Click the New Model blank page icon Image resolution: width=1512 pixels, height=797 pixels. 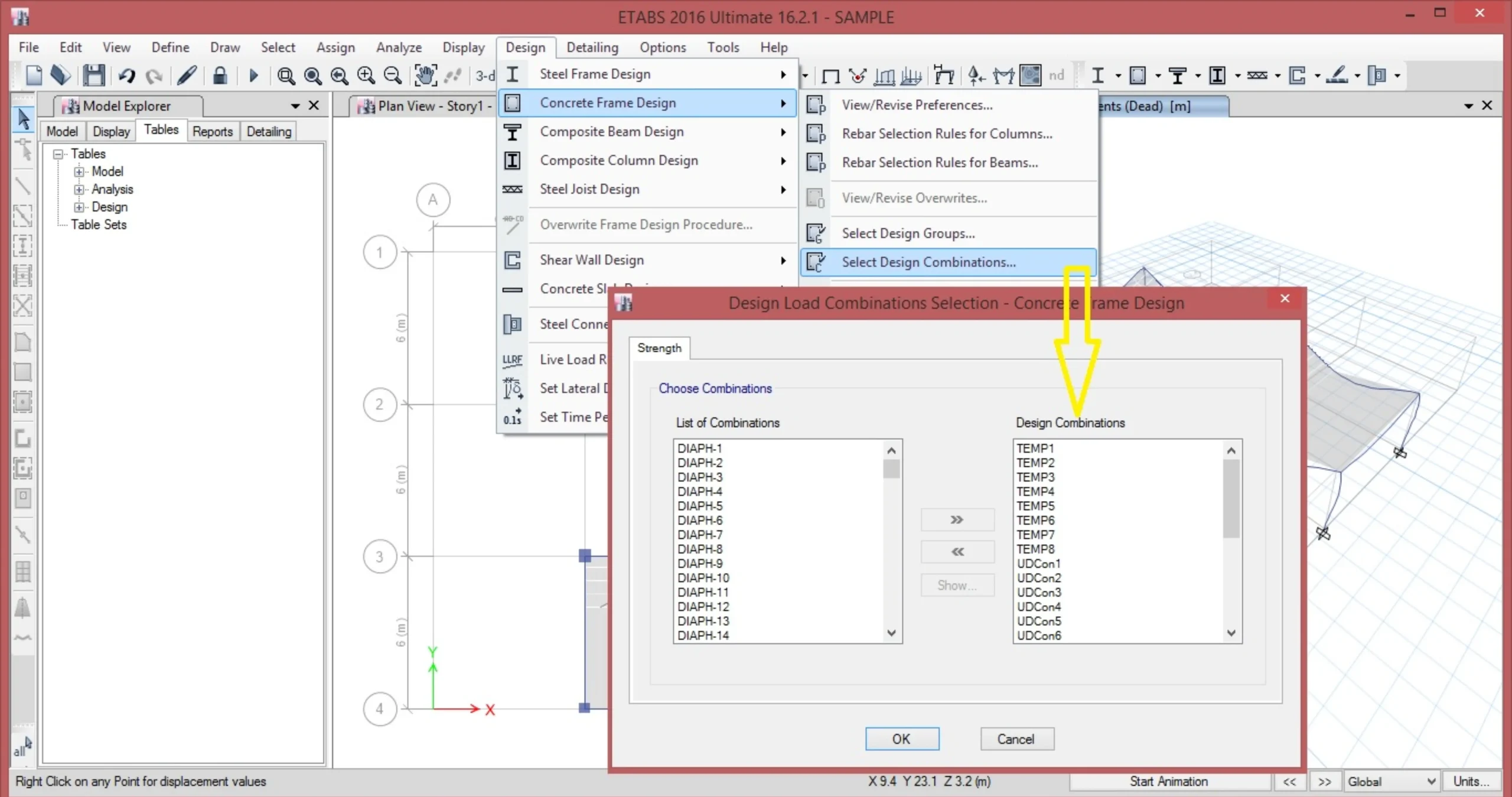tap(34, 76)
